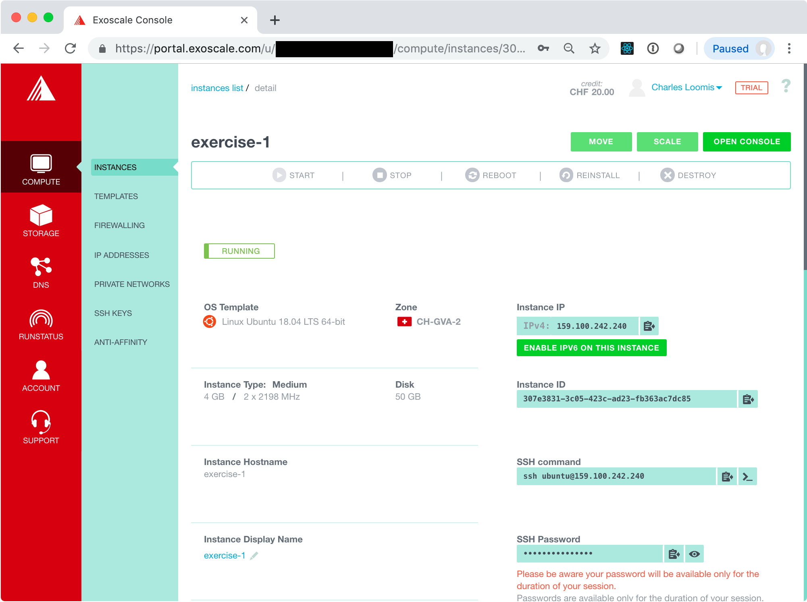Reinstall the instance
Image resolution: width=807 pixels, height=602 pixels.
[589, 175]
